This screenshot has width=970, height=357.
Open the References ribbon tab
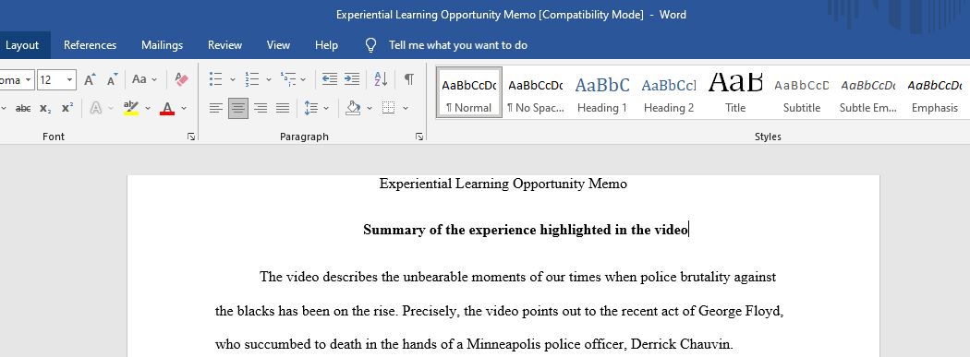(x=90, y=45)
